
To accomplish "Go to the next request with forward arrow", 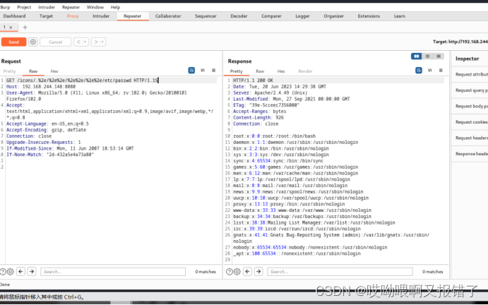I will point(96,42).
